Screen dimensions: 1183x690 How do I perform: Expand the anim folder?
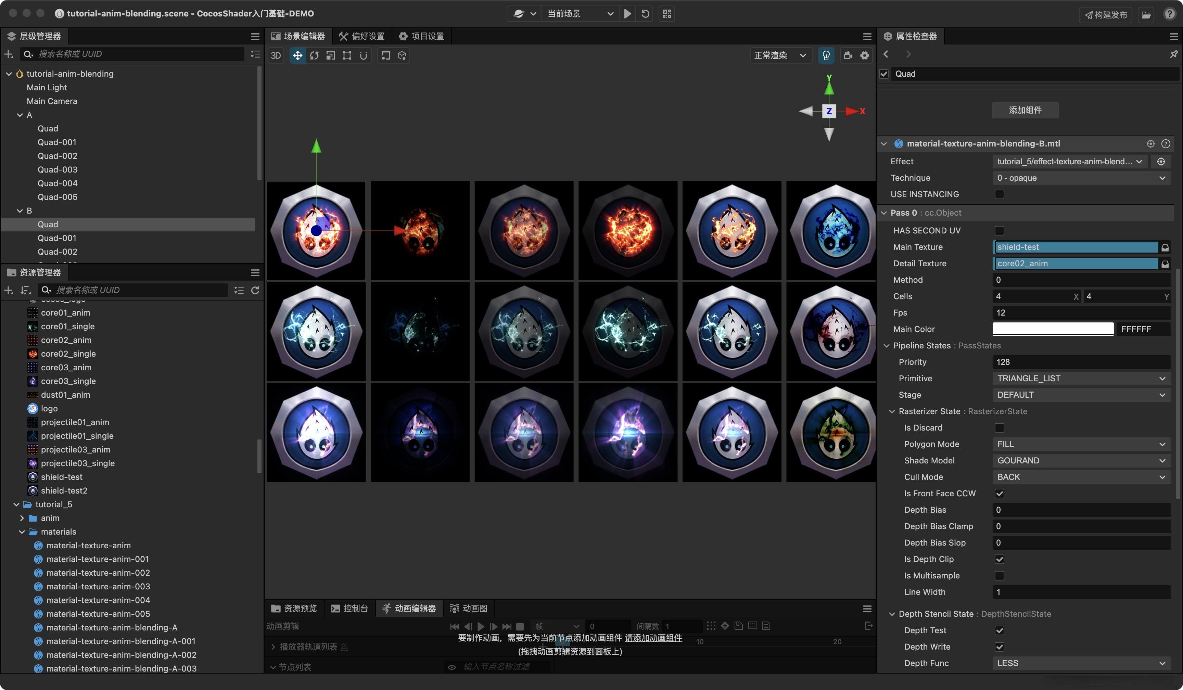pyautogui.click(x=22, y=518)
